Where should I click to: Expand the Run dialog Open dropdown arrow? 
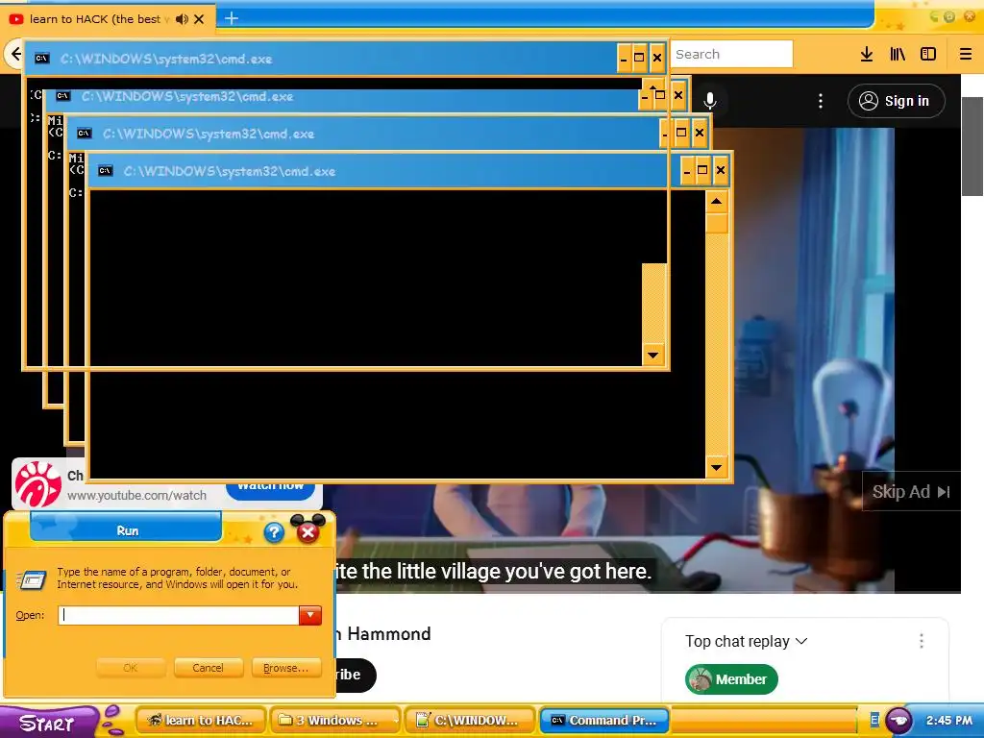(x=310, y=615)
